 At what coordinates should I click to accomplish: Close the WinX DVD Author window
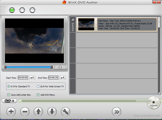[x=156, y=2]
